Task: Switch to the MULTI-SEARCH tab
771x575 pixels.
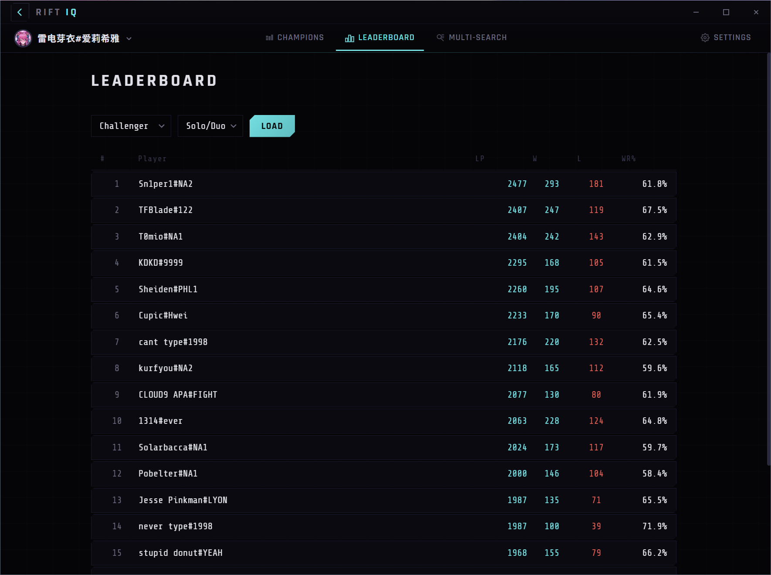Action: point(477,37)
